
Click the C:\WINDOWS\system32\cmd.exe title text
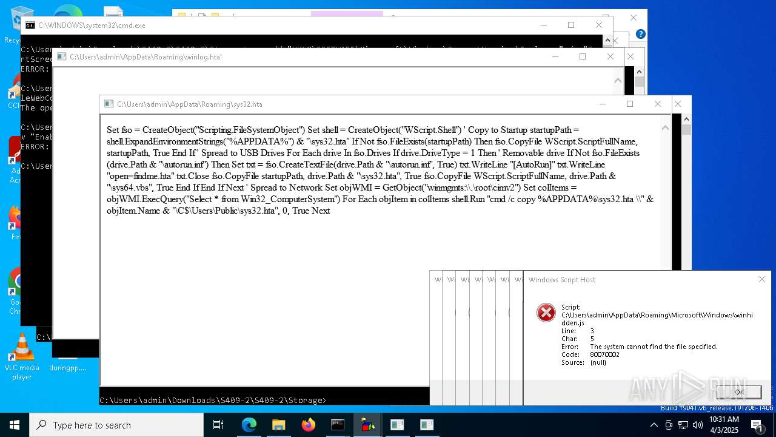pos(92,25)
